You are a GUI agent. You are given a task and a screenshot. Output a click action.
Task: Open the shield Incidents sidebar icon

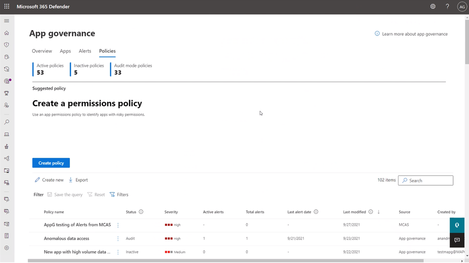7,45
